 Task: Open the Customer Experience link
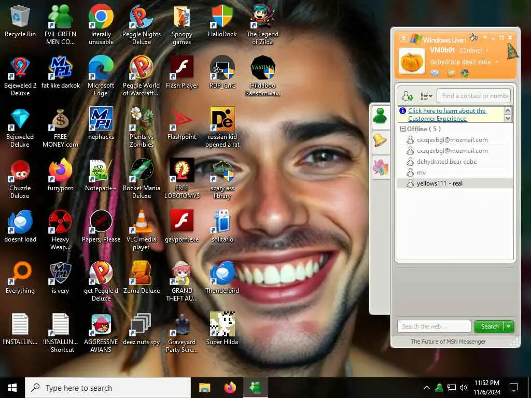coord(447,115)
